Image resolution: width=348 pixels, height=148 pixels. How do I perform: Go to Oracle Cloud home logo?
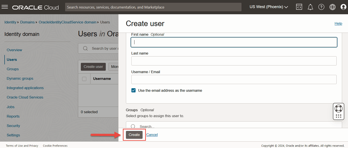35,7
